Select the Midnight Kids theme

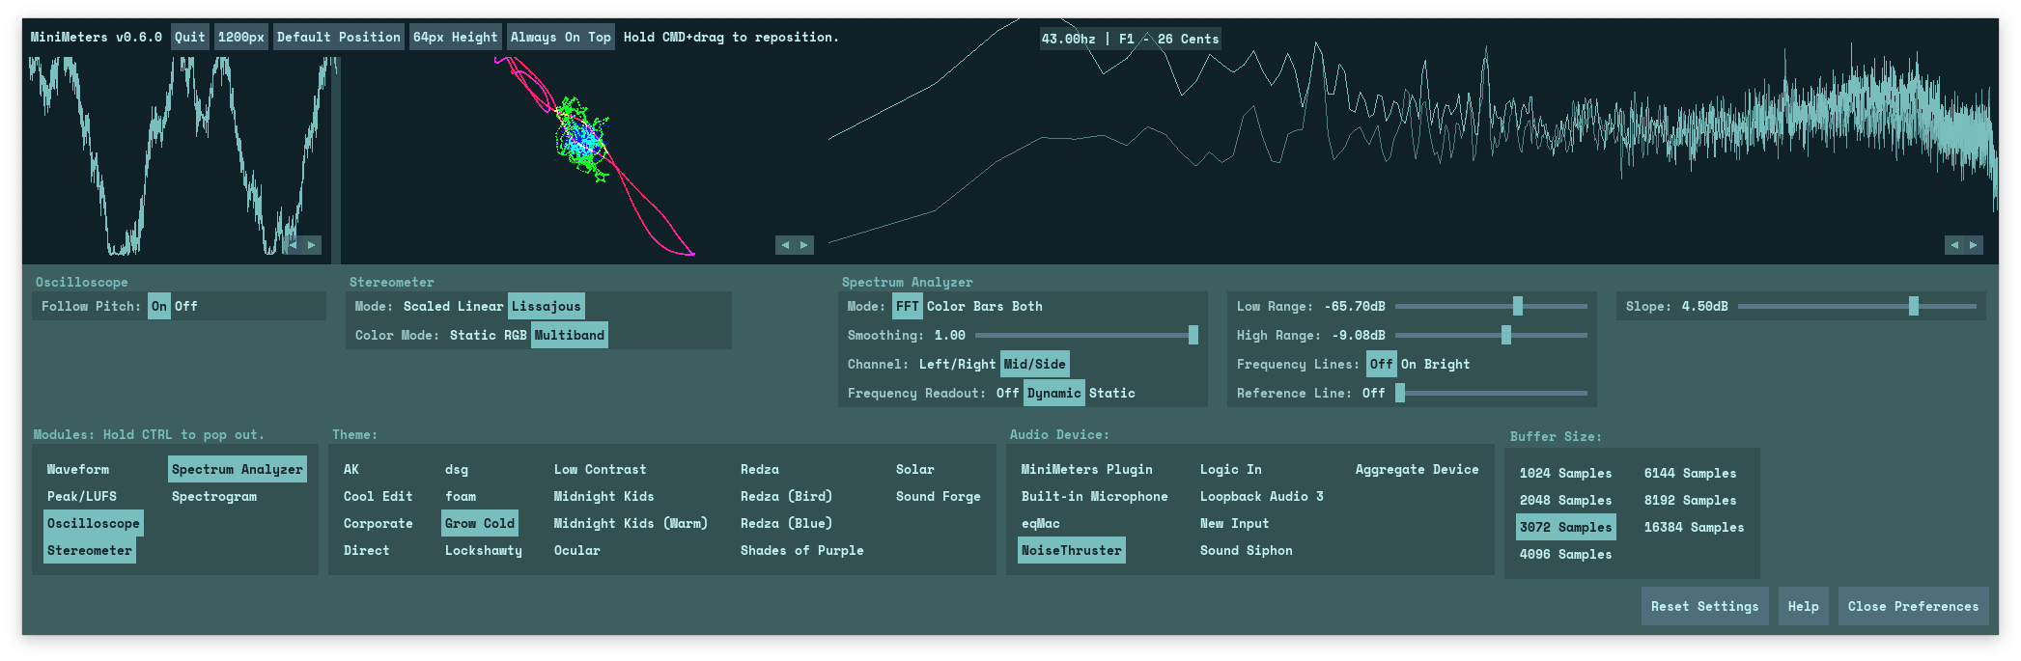point(603,497)
